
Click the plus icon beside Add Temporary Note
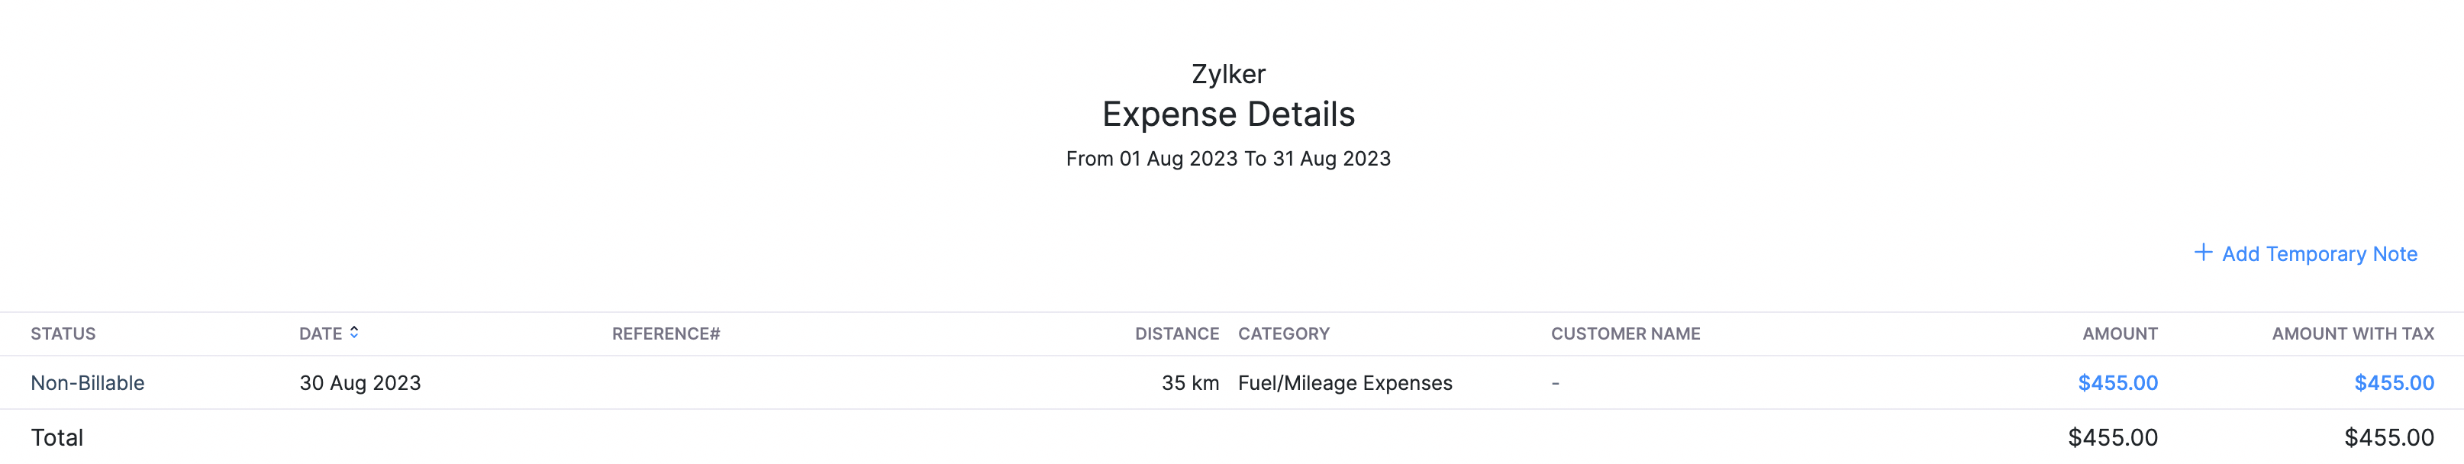coord(2204,252)
